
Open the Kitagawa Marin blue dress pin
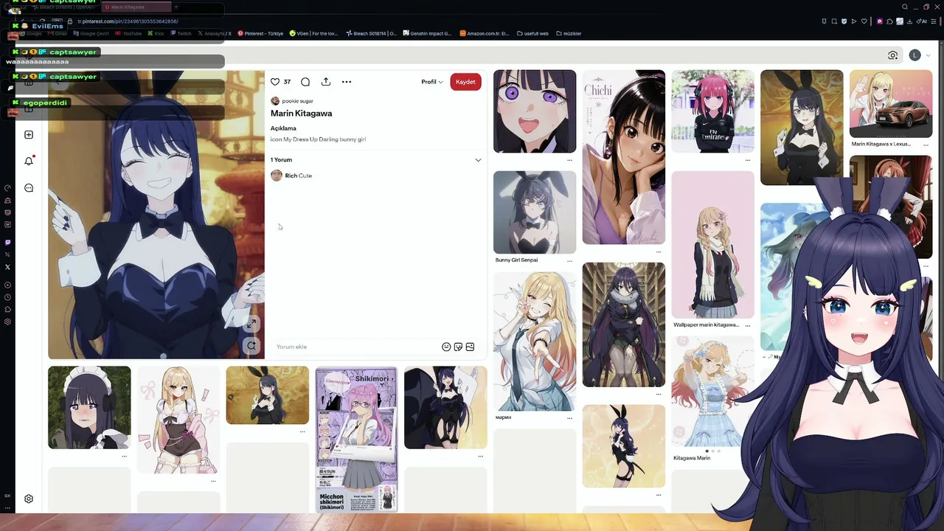tap(713, 392)
